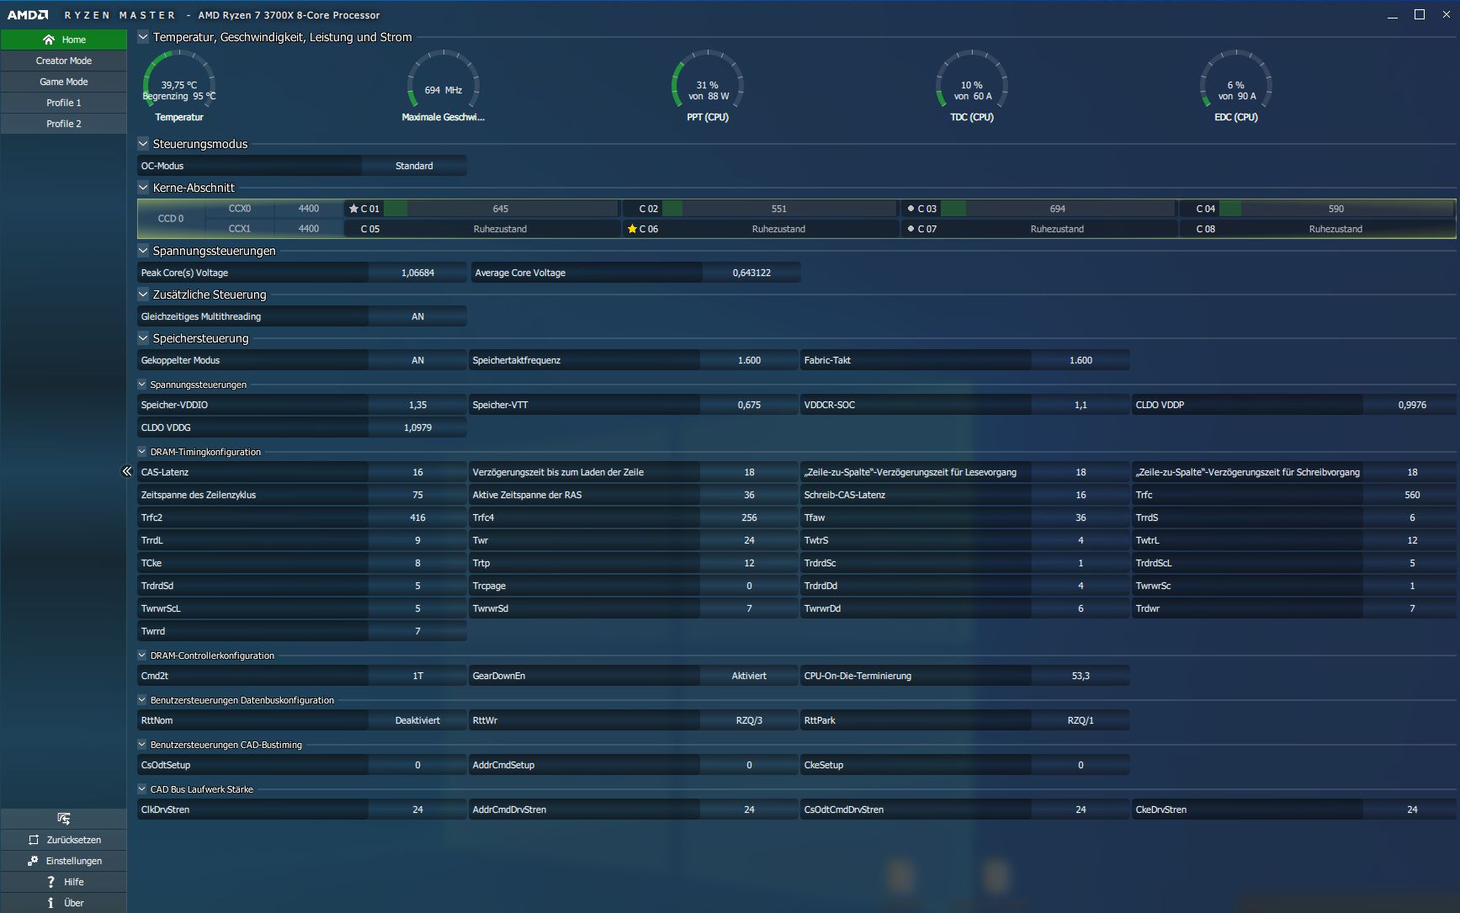Select the C 02 core frequency bar
This screenshot has height=913, width=1460.
pos(779,209)
